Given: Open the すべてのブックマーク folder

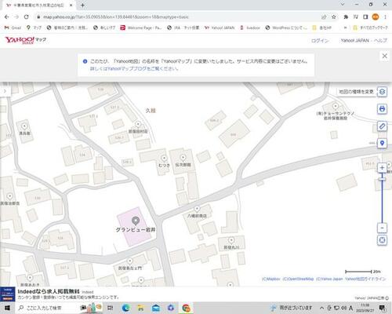Looking at the screenshot, I should tap(370, 27).
